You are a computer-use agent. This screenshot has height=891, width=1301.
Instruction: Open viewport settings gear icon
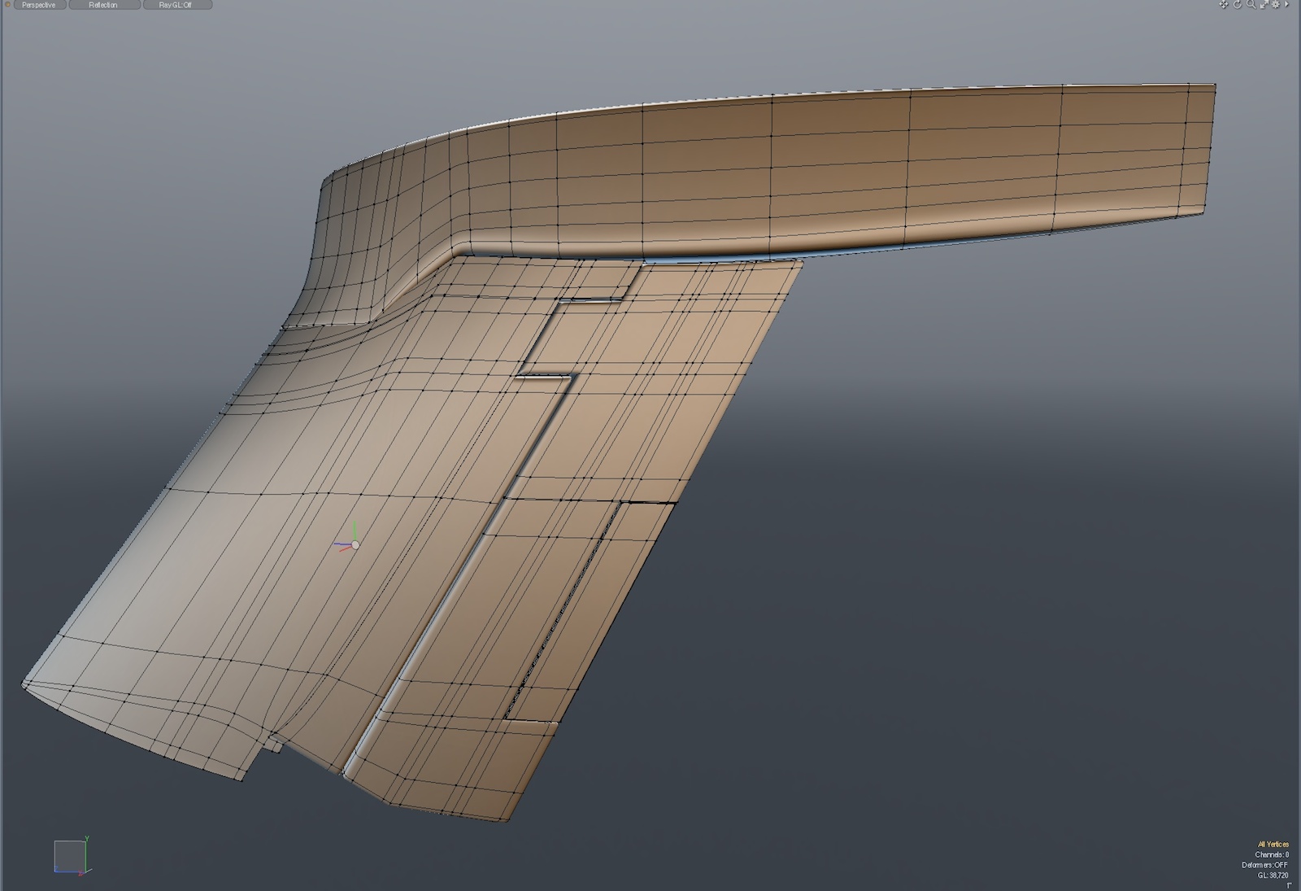(1275, 5)
